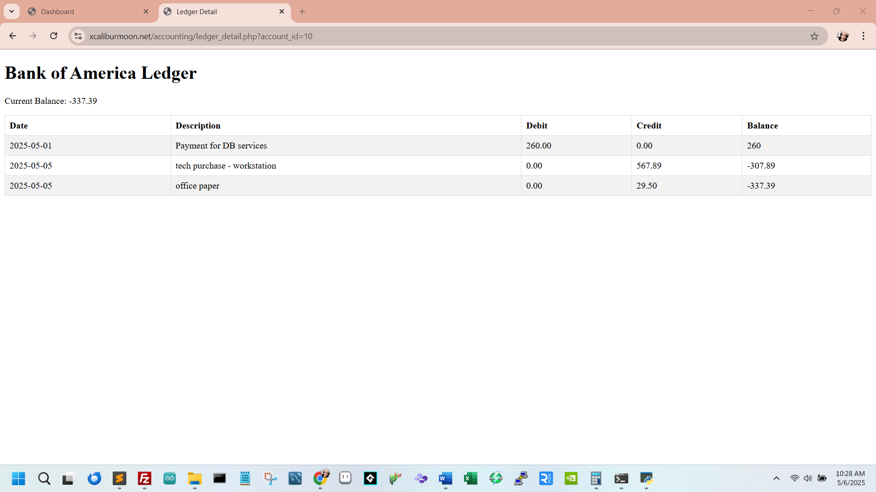
Task: Click the 29.50 credit cell
Action: [x=687, y=186]
